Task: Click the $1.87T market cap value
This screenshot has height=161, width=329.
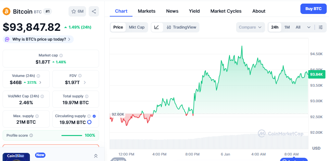Action: [x=43, y=62]
